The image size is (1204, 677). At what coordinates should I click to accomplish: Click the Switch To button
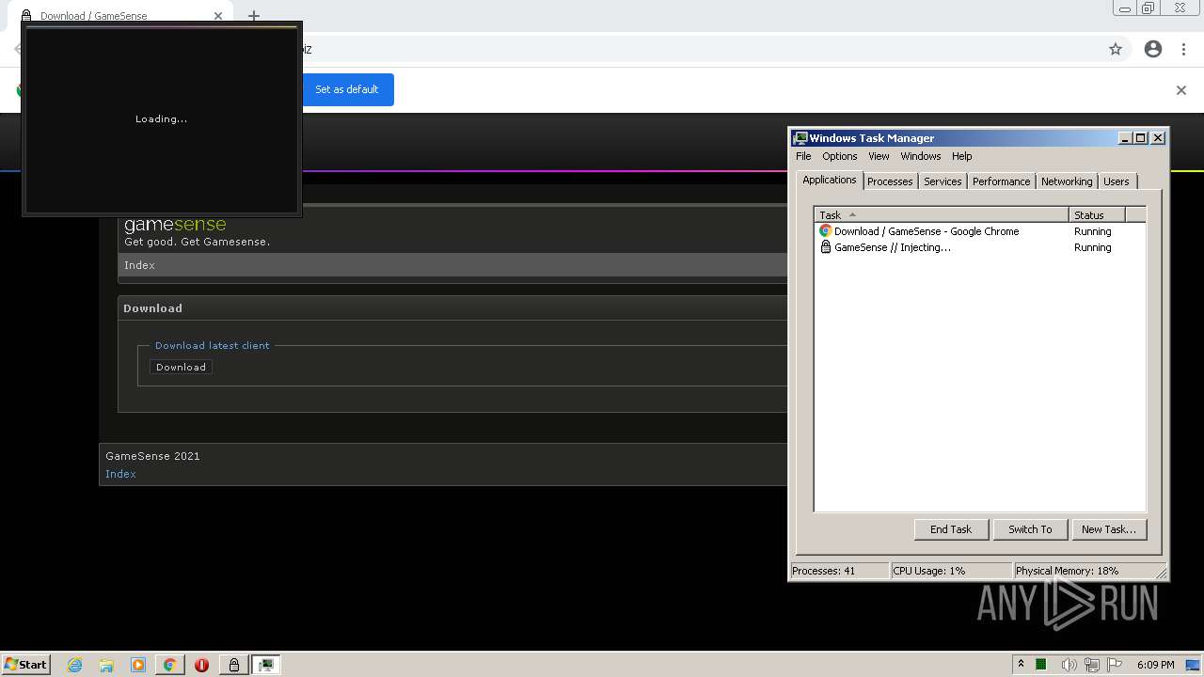1030,529
